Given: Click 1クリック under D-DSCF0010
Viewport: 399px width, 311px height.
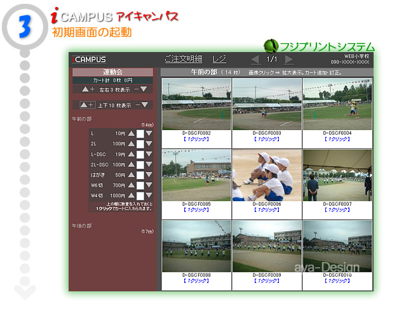Looking at the screenshot, I should [x=337, y=281].
